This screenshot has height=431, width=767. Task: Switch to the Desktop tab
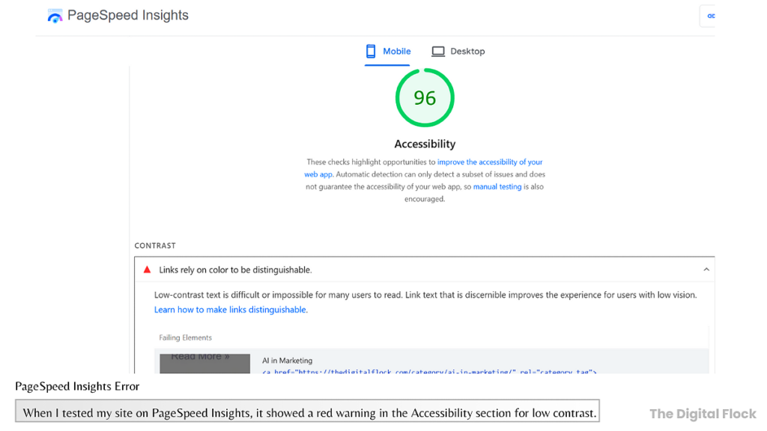(x=458, y=52)
